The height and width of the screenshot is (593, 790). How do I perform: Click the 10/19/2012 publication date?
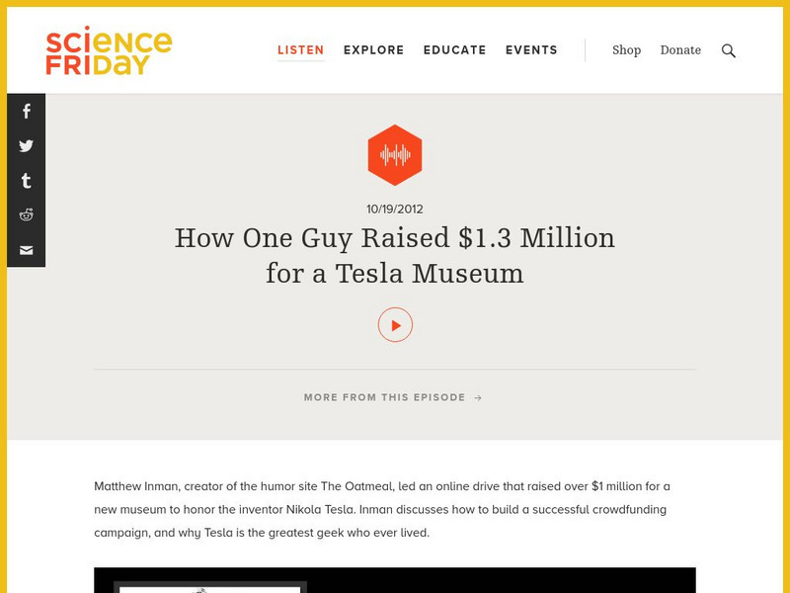(x=395, y=209)
